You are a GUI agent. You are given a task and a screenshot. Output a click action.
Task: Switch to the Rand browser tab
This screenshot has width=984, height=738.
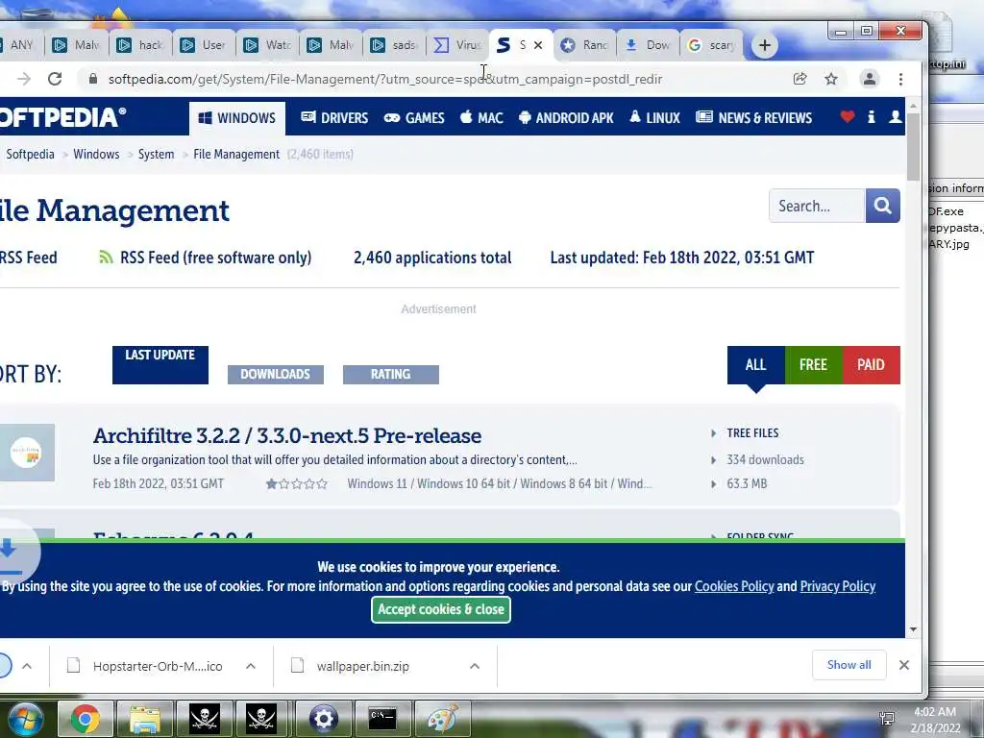pyautogui.click(x=585, y=45)
